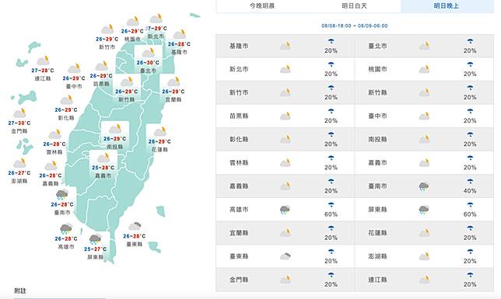Click the weather icon in 基隆市 table row
Viewport: 501px width, 299px height.
tap(286, 46)
